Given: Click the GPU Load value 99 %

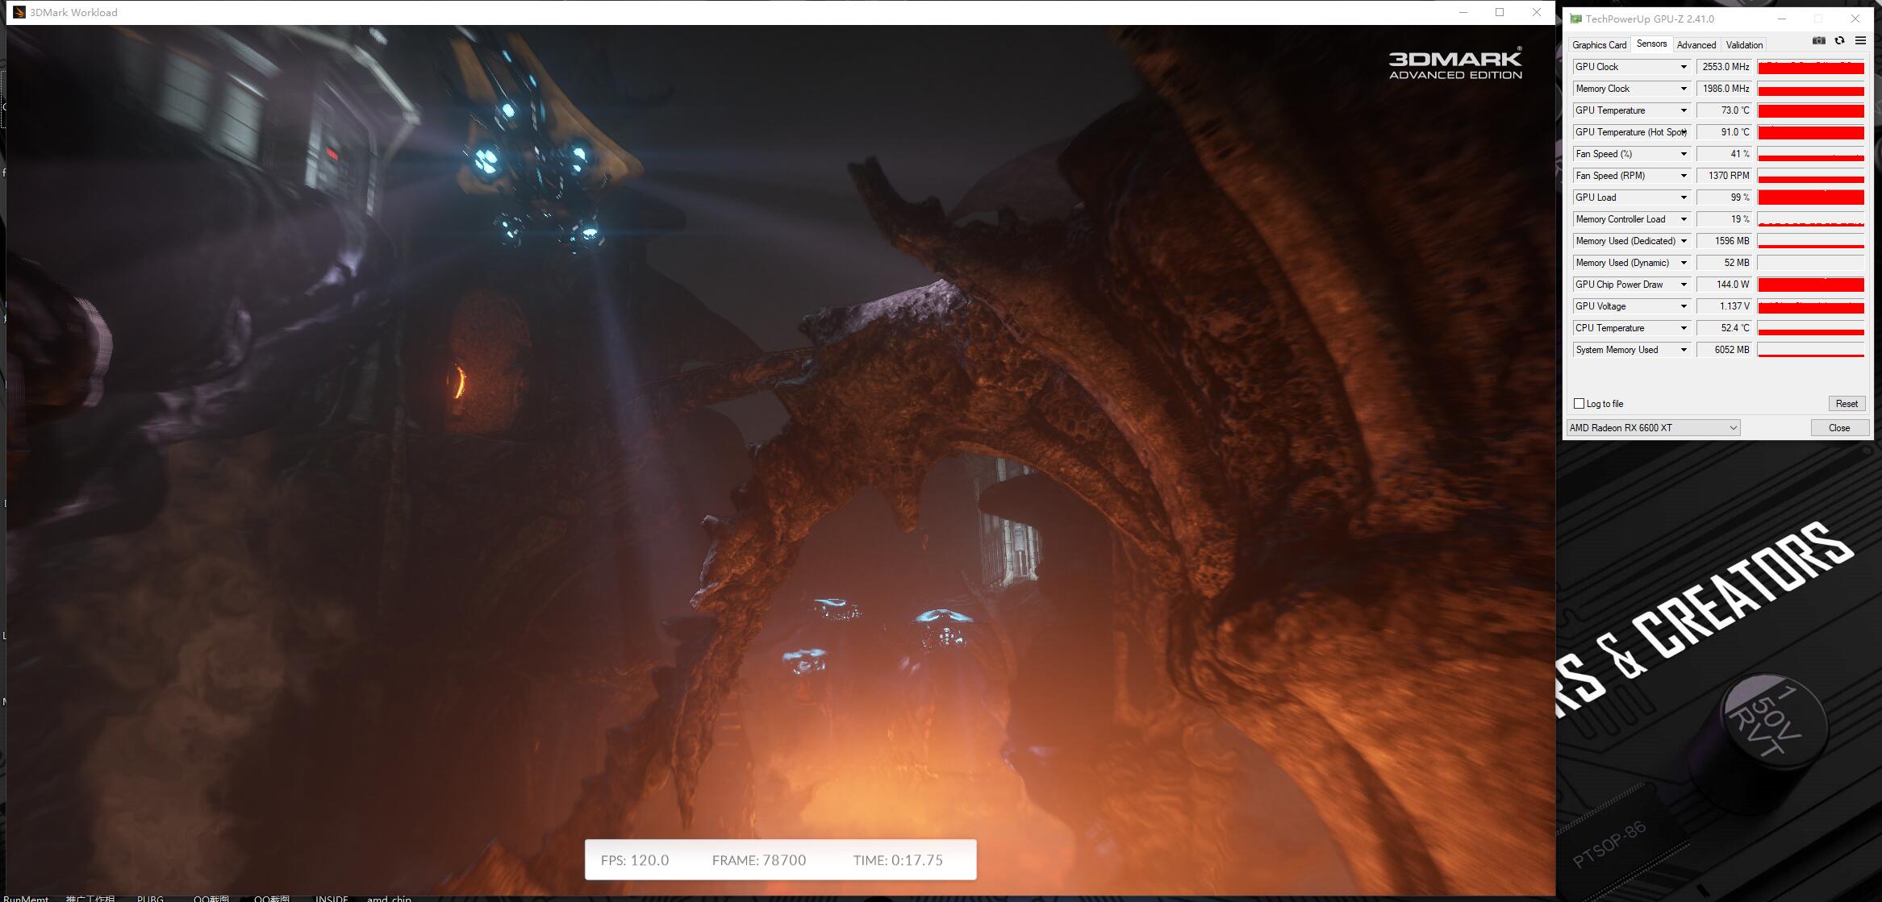Looking at the screenshot, I should pyautogui.click(x=1725, y=197).
